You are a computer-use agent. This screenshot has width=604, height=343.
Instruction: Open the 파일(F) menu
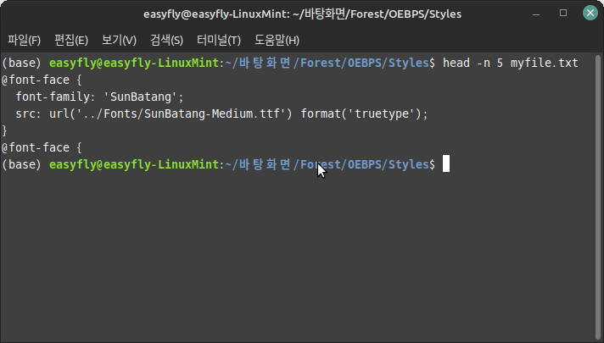pyautogui.click(x=24, y=40)
